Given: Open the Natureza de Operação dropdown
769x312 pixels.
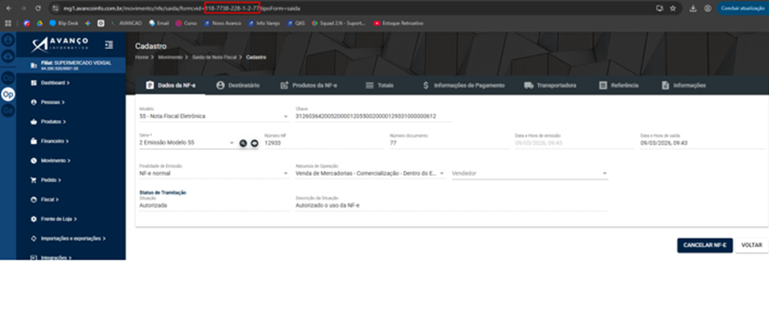Looking at the screenshot, I should 370,173.
